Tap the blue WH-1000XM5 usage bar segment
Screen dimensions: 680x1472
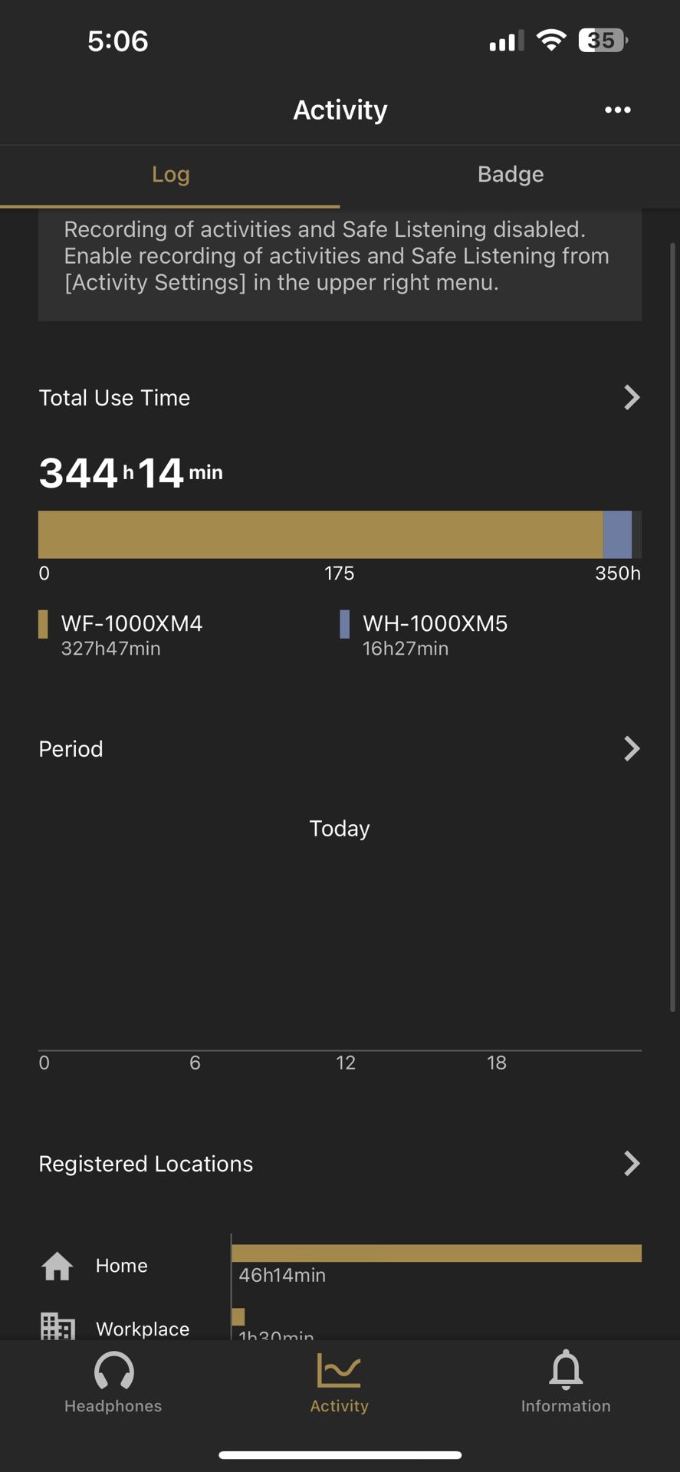[617, 534]
